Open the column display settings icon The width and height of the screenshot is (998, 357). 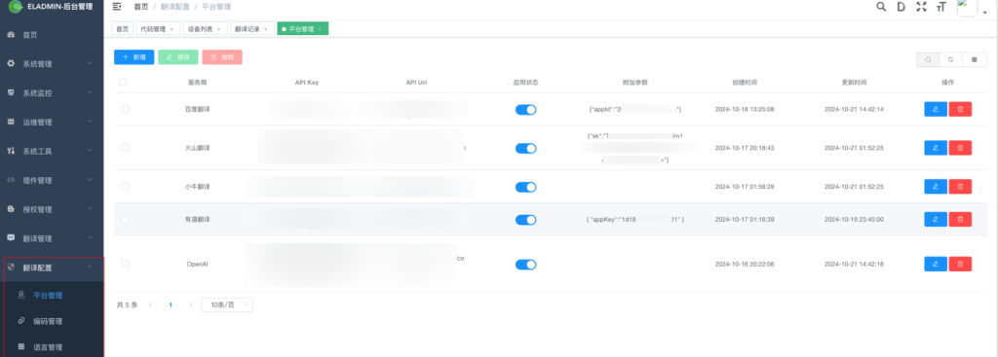point(974,59)
